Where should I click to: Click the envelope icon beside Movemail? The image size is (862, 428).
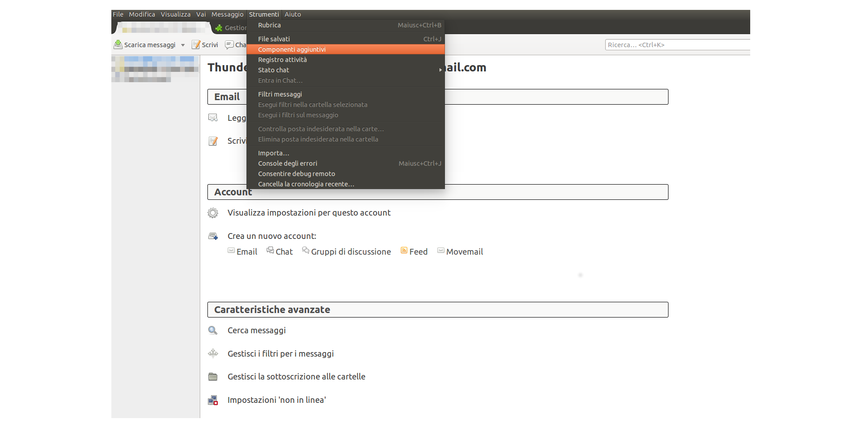pyautogui.click(x=441, y=250)
